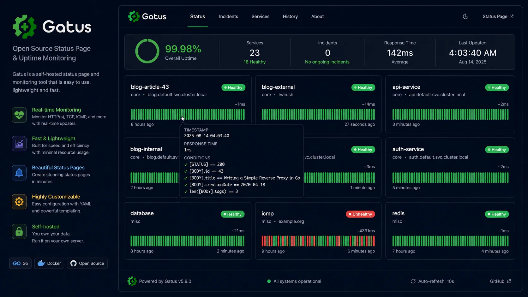Image resolution: width=528 pixels, height=297 pixels.
Task: Click the Unhealthy badge on icmp
Action: pyautogui.click(x=360, y=214)
